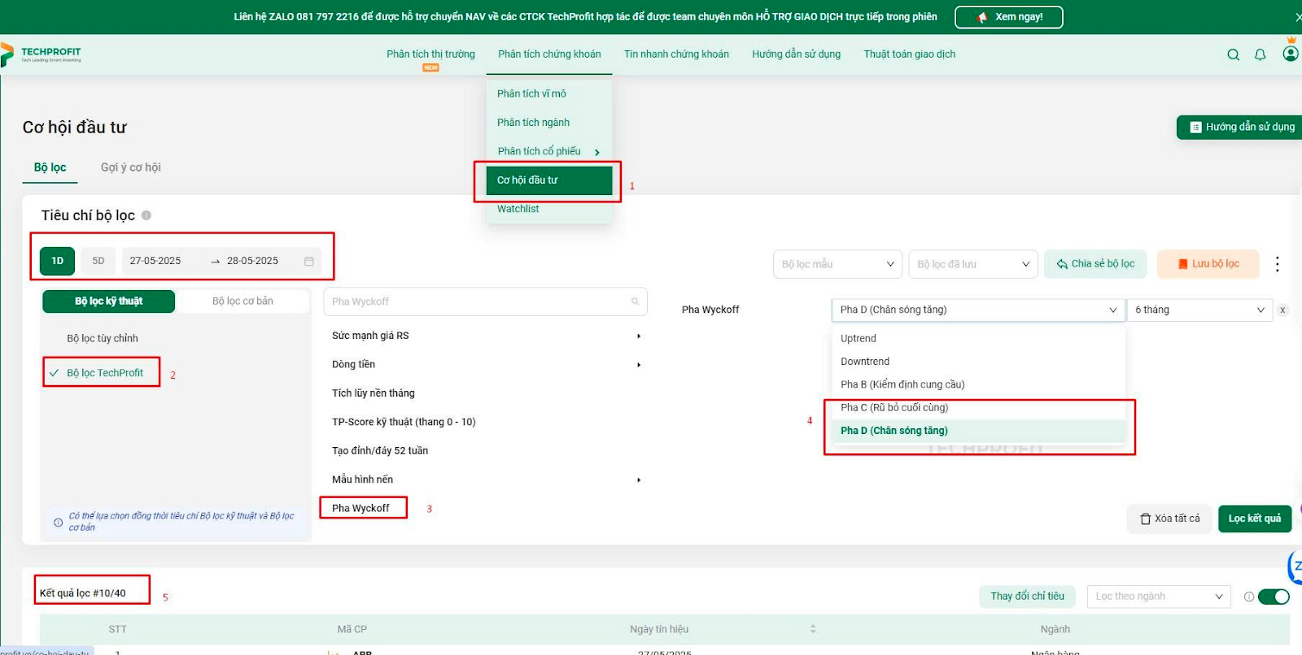
Task: Choose Pha C (Rũ bỏ cuối cùng) option
Action: point(894,408)
